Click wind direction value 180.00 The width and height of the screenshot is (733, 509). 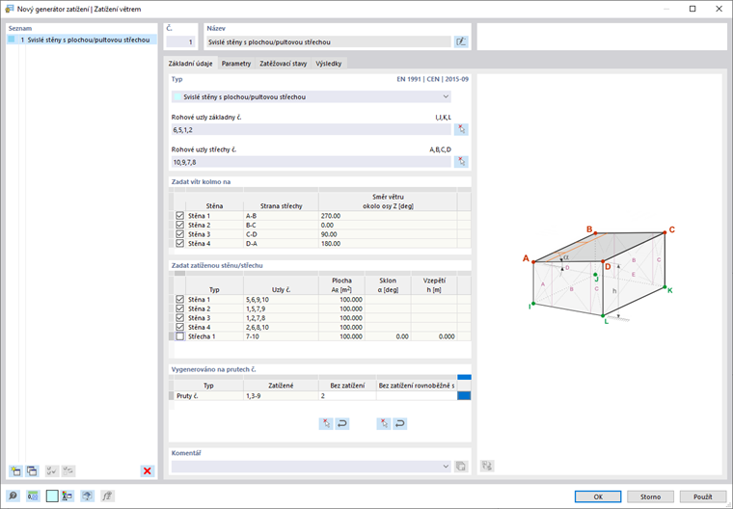388,244
